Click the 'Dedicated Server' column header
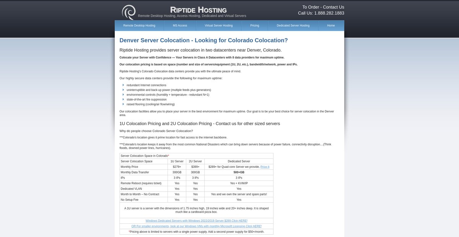The width and height of the screenshot is (459, 237). point(239,161)
